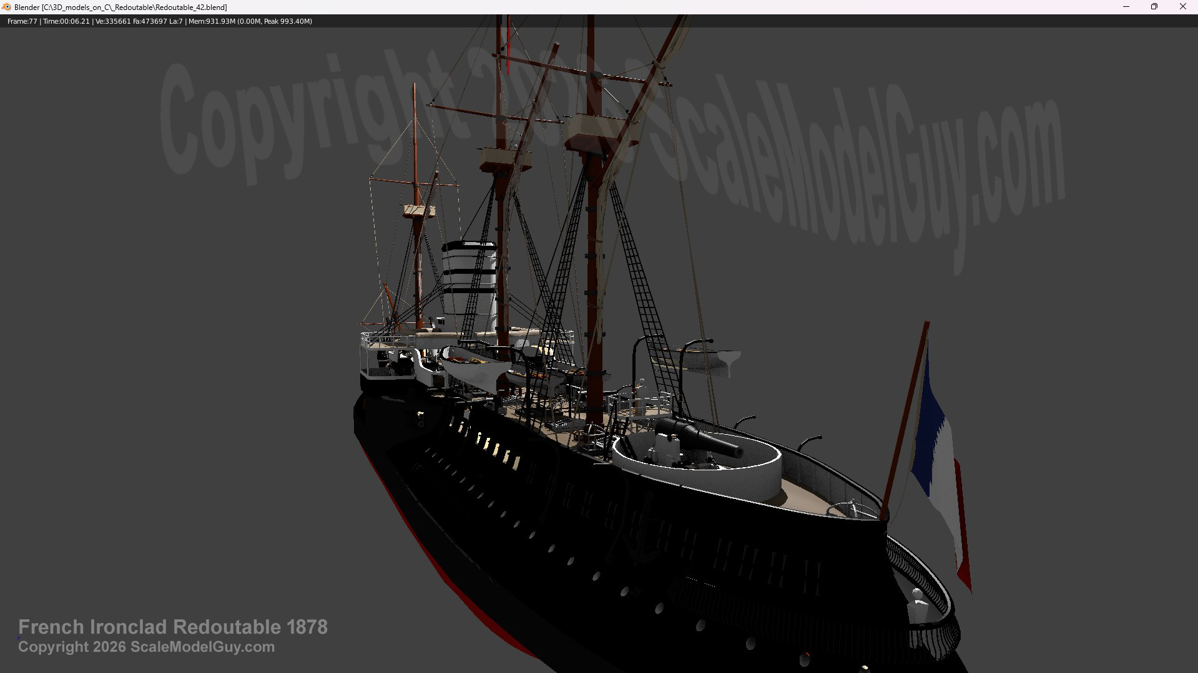
Task: Restore down the Blender window
Action: tap(1154, 7)
